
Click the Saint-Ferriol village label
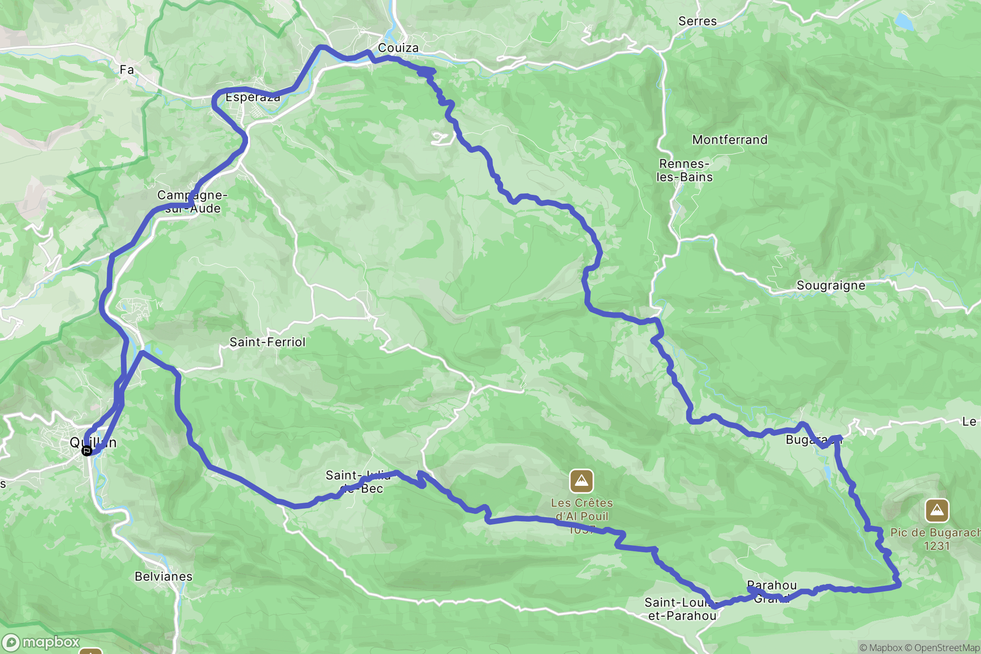(x=267, y=342)
